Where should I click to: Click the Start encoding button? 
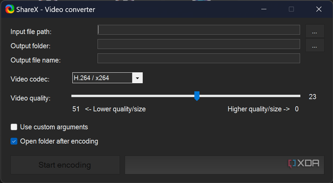(x=65, y=165)
